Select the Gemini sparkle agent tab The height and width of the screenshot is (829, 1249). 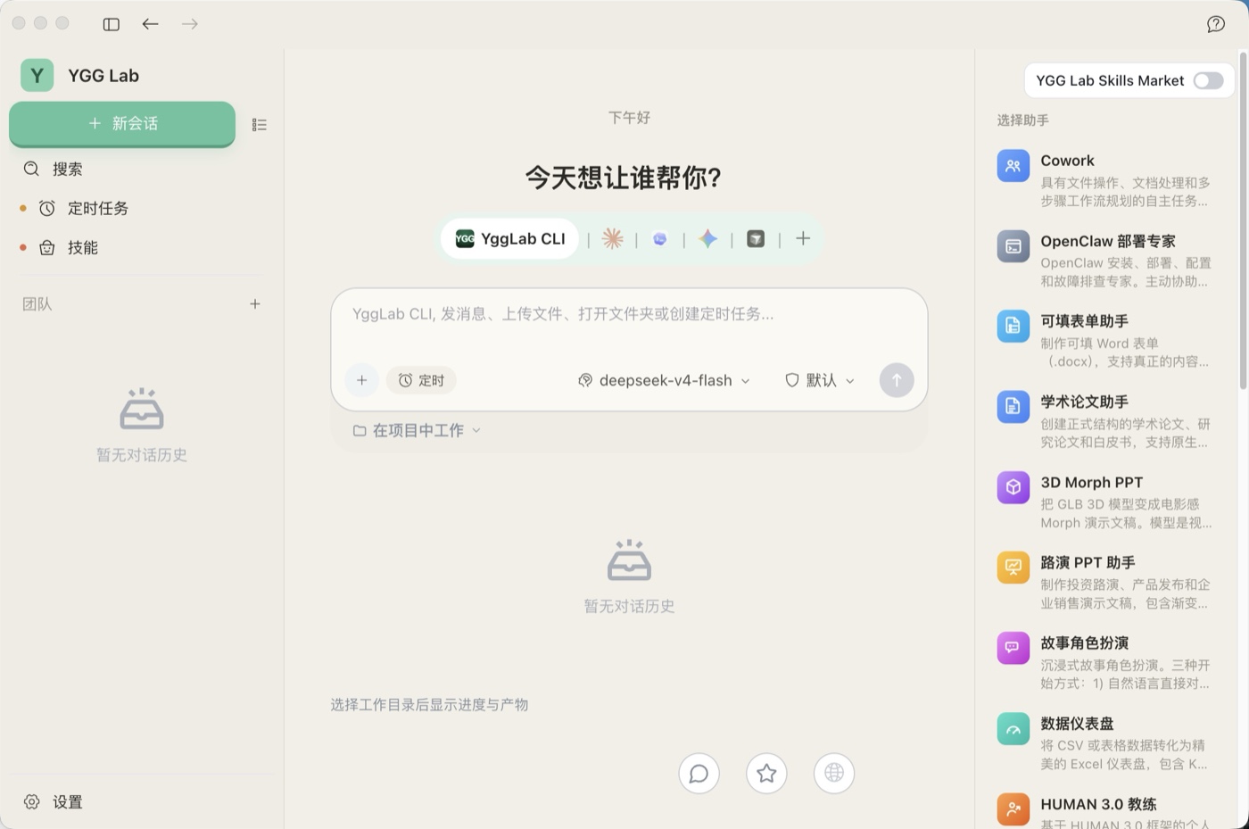click(x=707, y=238)
